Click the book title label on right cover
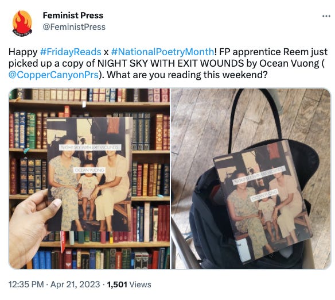335x300 pixels. click(259, 175)
